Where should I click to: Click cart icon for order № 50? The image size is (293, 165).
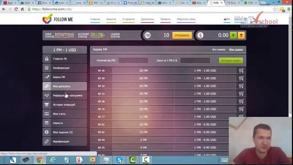[x=241, y=86]
